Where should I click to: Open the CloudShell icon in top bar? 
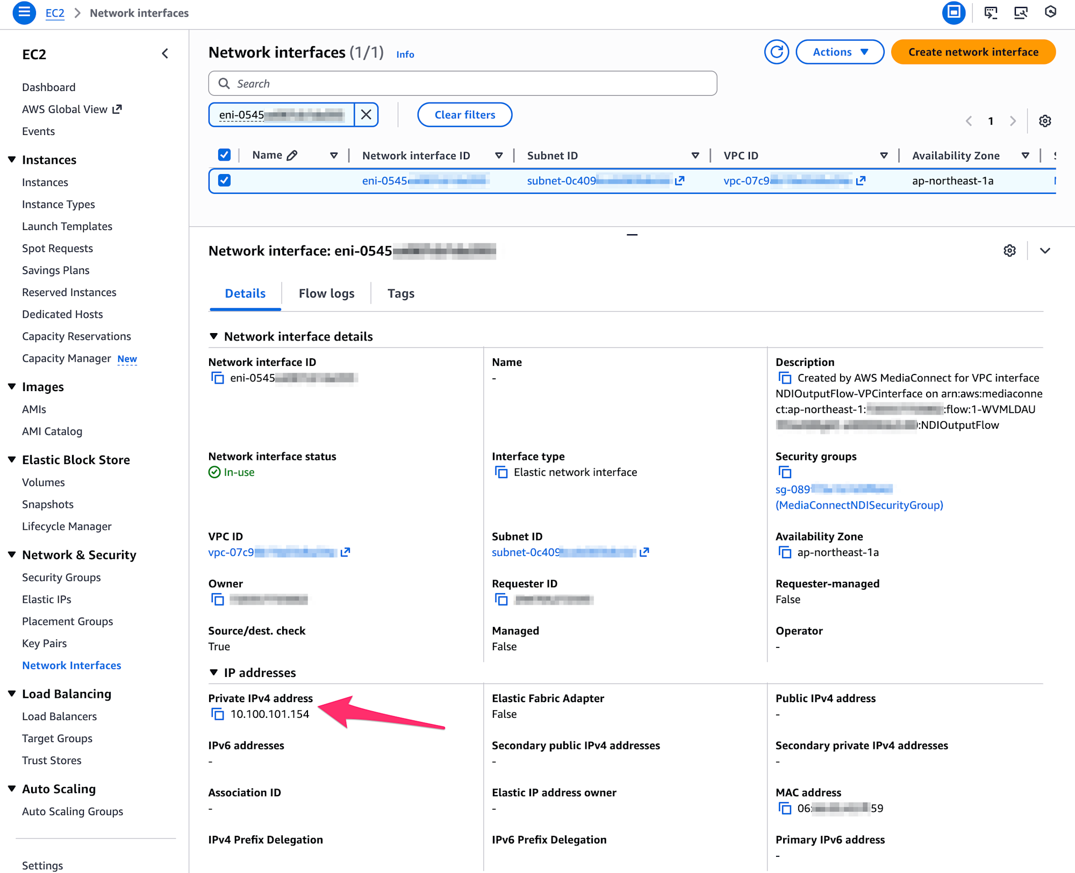click(x=991, y=13)
